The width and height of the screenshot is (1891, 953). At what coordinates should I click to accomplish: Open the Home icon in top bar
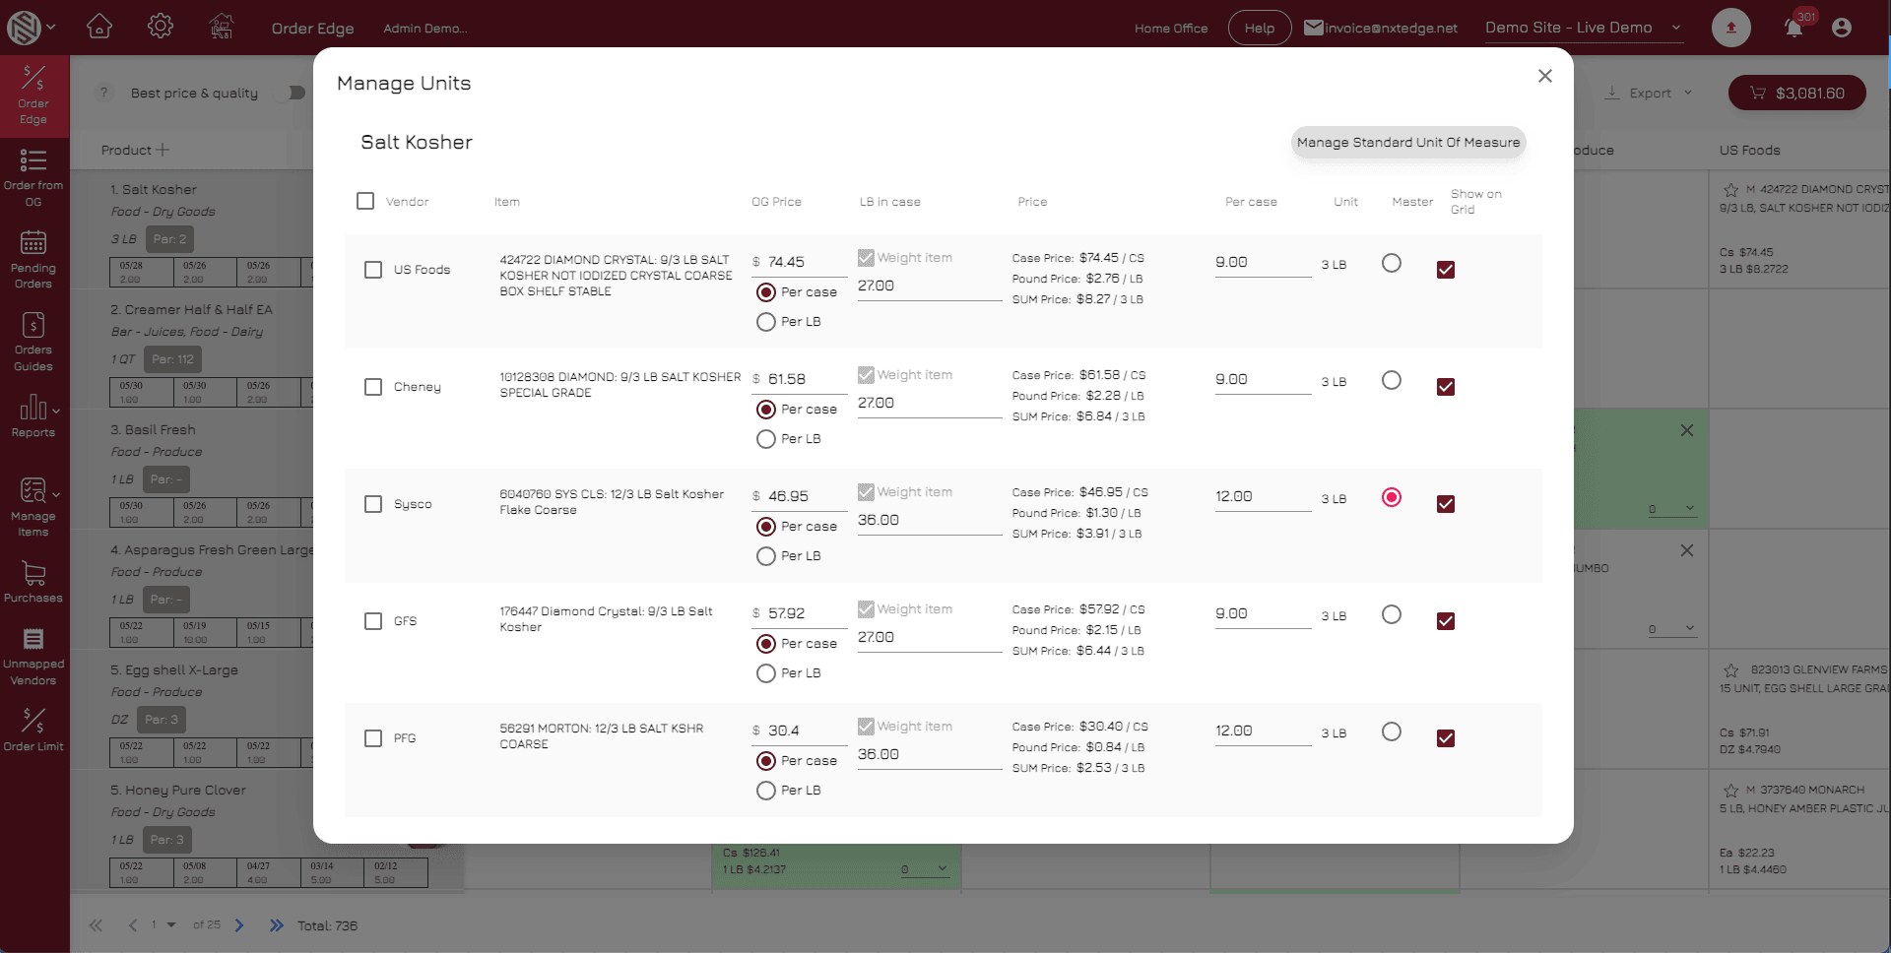click(x=99, y=27)
